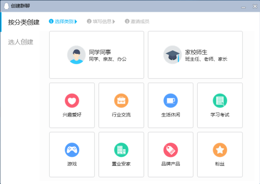
Task: Click the 粉丝 star icon
Action: (220, 150)
